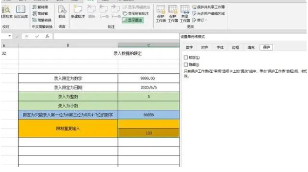
Task: Switch to Number (数字) tab in dialog
Action: [189, 47]
